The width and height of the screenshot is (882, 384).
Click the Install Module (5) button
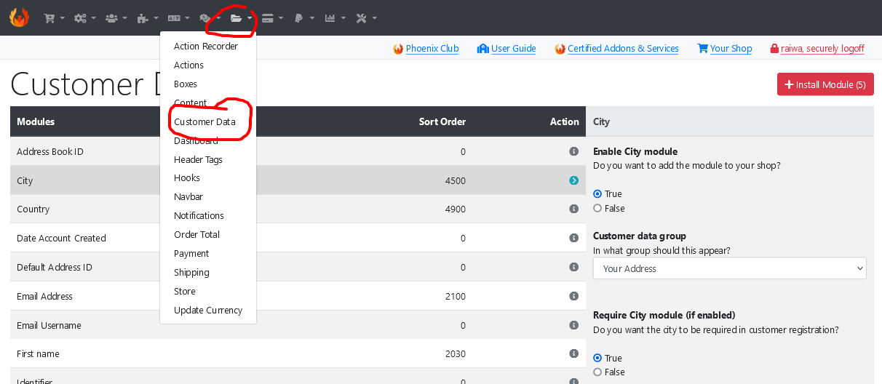825,84
